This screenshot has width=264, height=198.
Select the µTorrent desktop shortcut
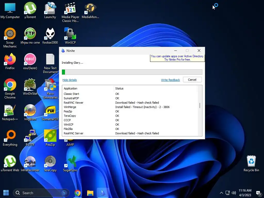click(x=30, y=10)
